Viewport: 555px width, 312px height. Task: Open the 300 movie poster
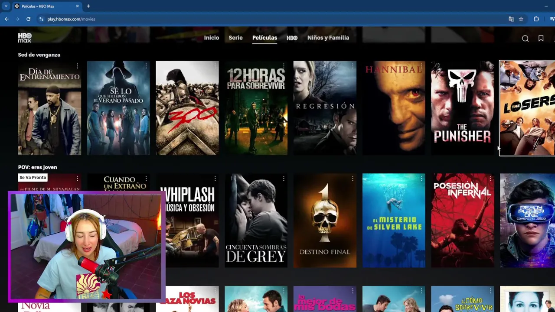coord(187,108)
